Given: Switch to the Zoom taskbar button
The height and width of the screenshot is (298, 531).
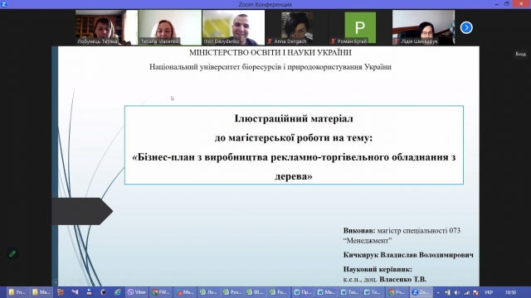Looking at the screenshot, I should click(421, 292).
